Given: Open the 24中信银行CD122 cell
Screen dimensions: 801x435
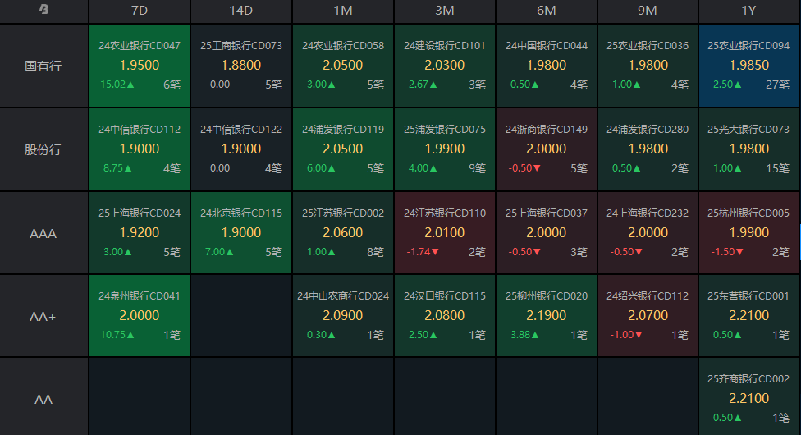Looking at the screenshot, I should 241,149.
